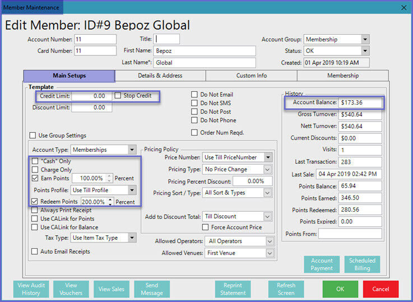Open Scheduled Billing
This screenshot has width=413, height=302.
(x=362, y=264)
